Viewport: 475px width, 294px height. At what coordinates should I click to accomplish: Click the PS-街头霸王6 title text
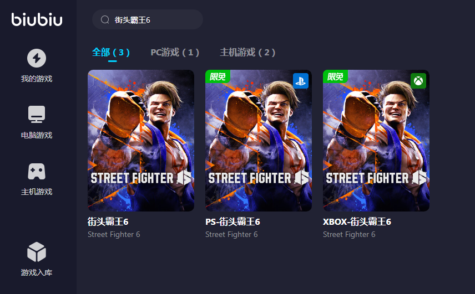pos(233,222)
